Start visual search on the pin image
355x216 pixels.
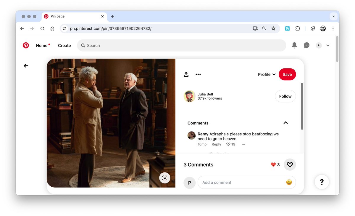[165, 178]
